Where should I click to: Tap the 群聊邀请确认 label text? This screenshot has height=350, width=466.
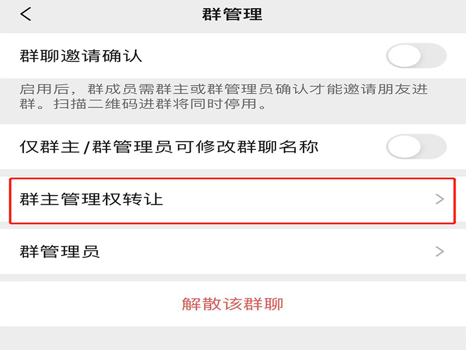81,57
